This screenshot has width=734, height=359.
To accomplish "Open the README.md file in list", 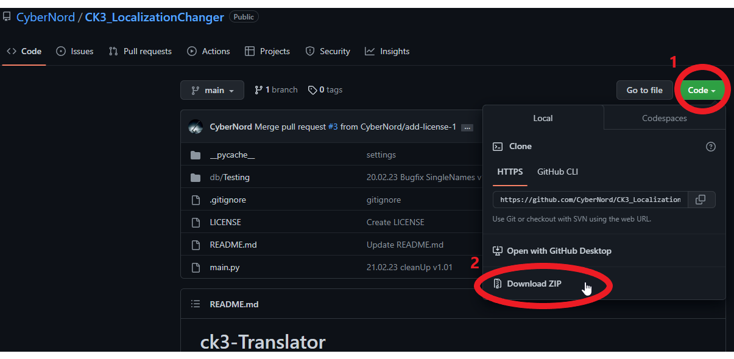I will tap(233, 245).
